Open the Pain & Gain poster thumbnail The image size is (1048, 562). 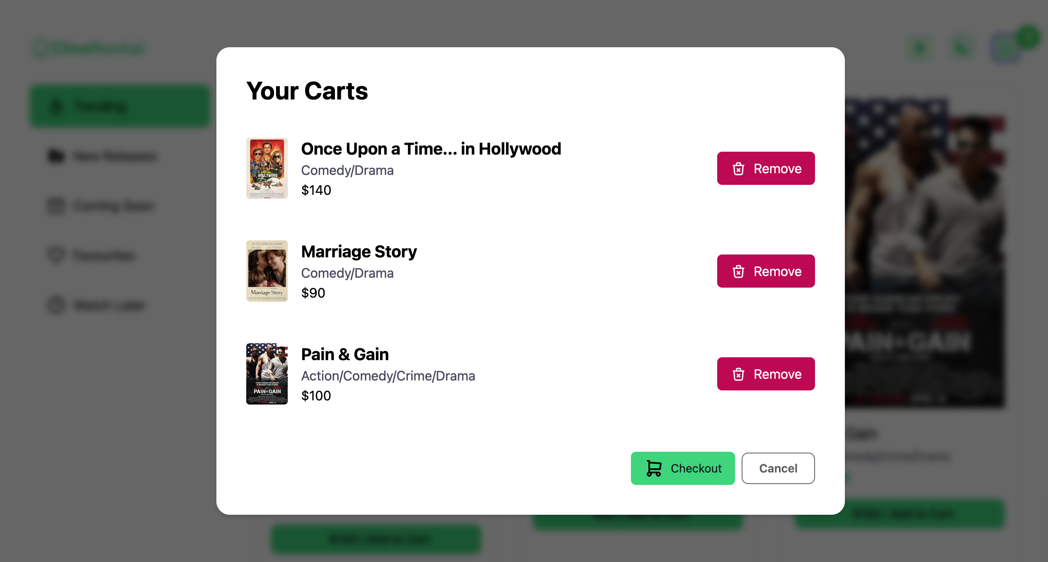[x=267, y=374]
